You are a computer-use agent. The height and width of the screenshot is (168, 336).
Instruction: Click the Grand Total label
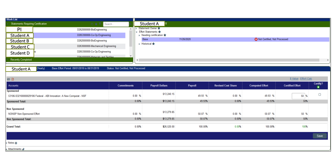point(13,127)
